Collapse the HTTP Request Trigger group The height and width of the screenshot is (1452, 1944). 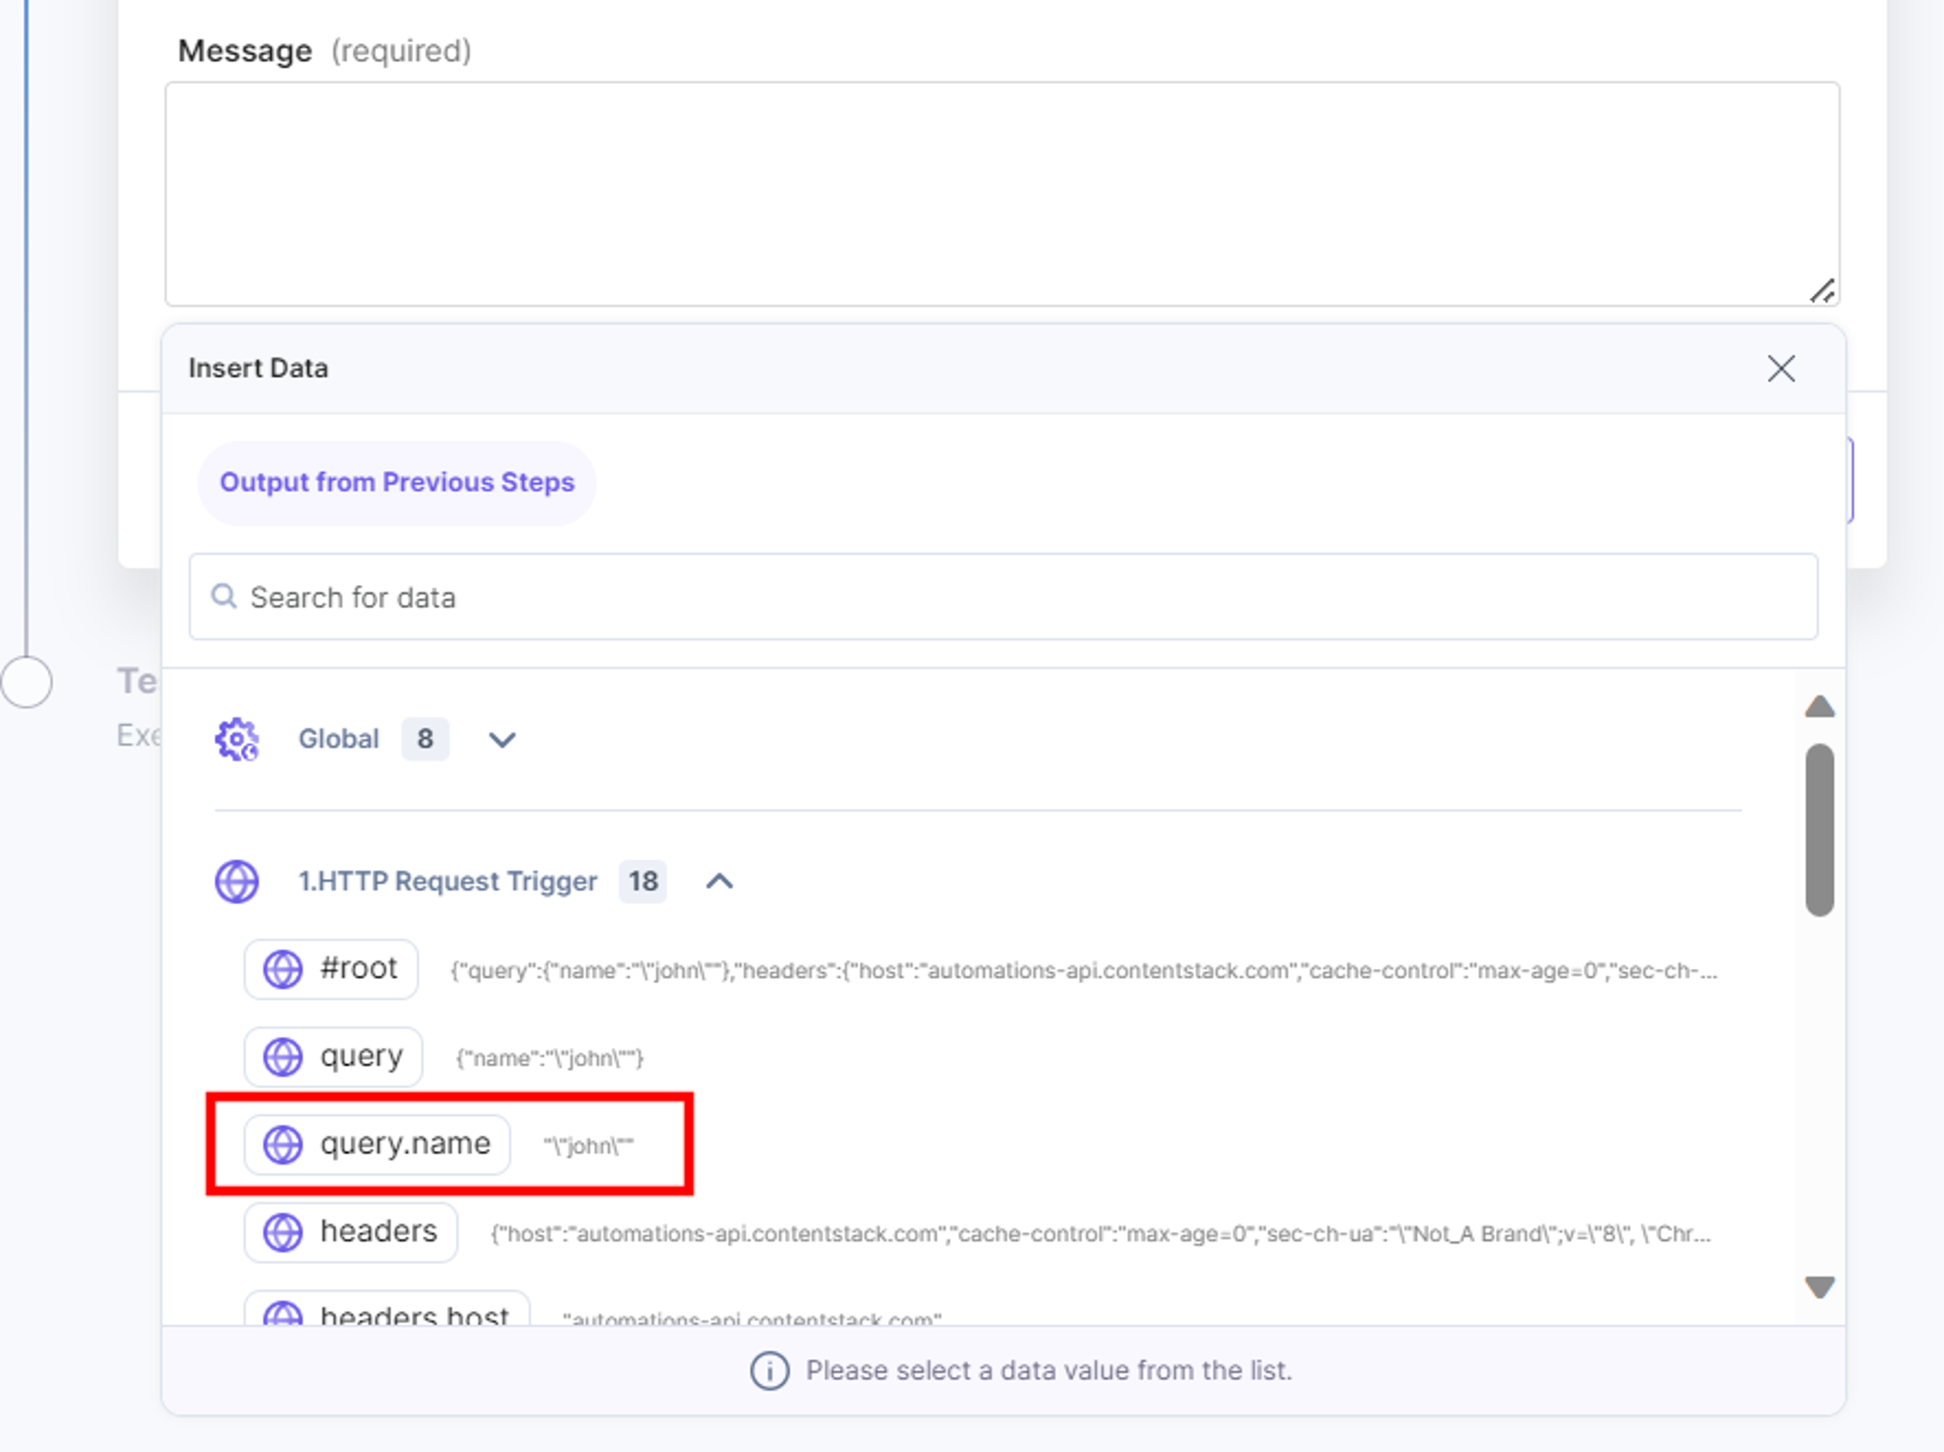[x=720, y=881]
